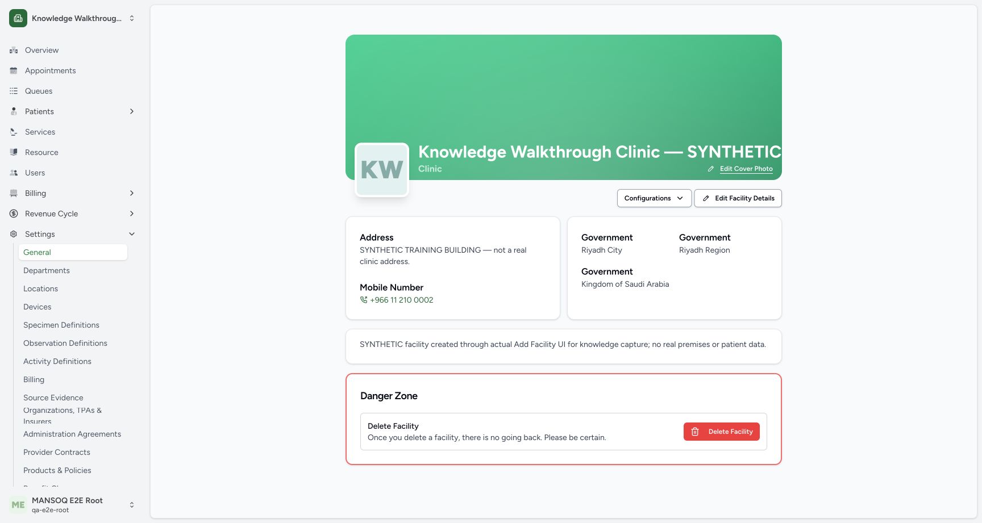Collapse the Settings section chevron
This screenshot has height=523, width=982.
[132, 234]
